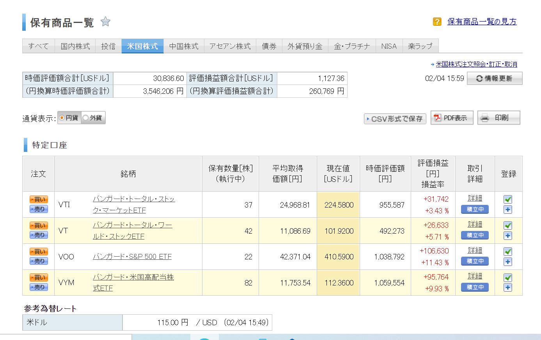Select the 米国株式 tab

(x=142, y=46)
